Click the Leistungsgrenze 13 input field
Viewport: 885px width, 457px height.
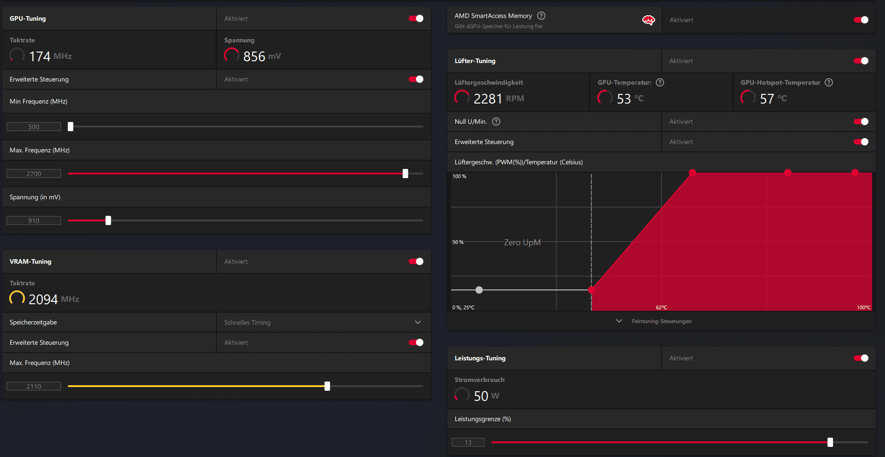468,442
